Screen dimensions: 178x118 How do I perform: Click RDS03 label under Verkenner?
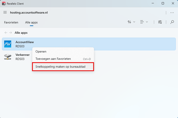pyautogui.click(x=20, y=59)
